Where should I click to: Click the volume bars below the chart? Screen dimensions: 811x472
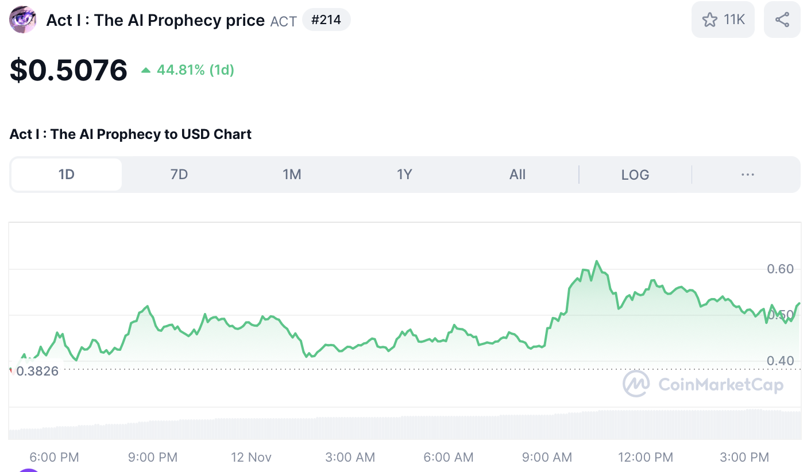402,426
